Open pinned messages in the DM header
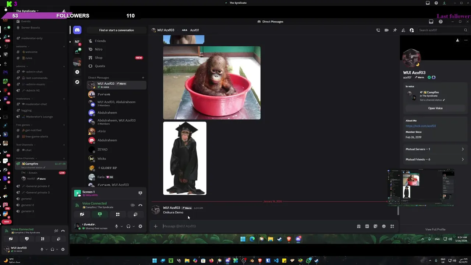This screenshot has width=471, height=265. 395,30
